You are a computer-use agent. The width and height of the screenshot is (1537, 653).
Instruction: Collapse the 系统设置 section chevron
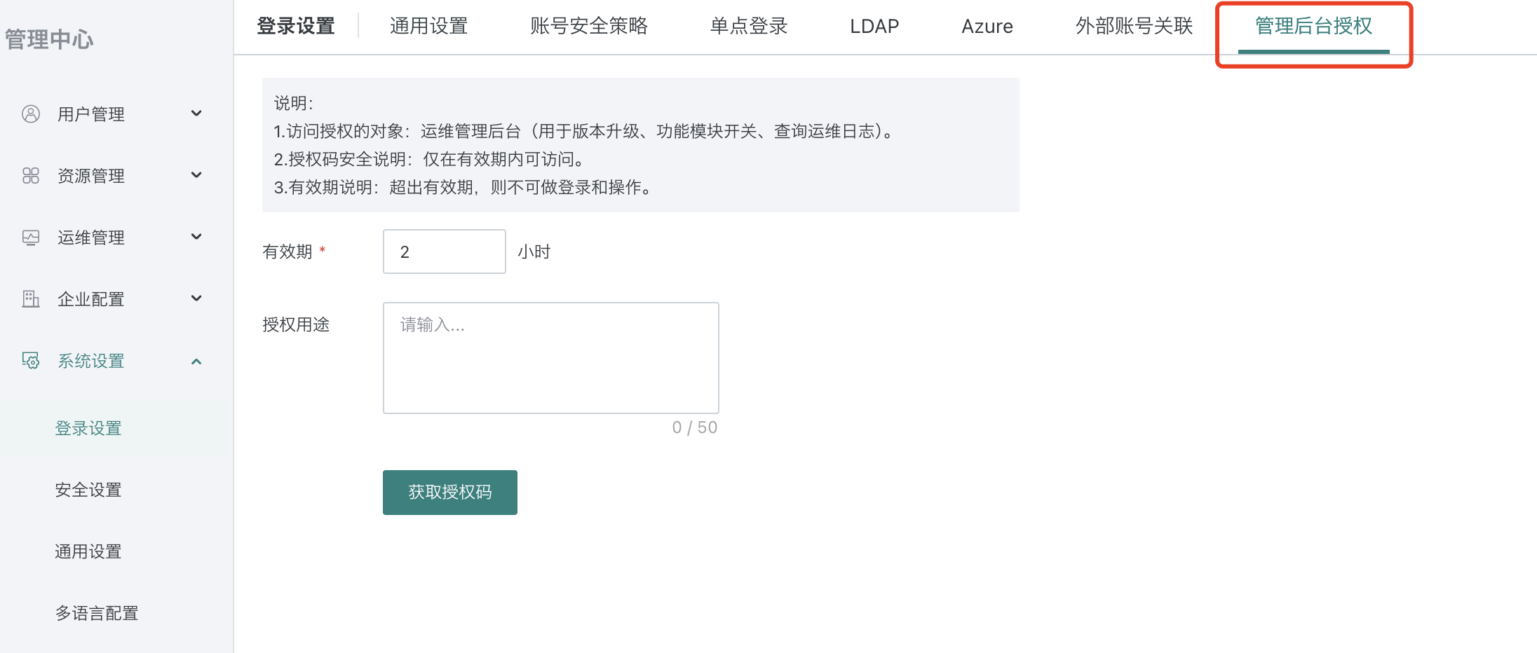pos(196,362)
